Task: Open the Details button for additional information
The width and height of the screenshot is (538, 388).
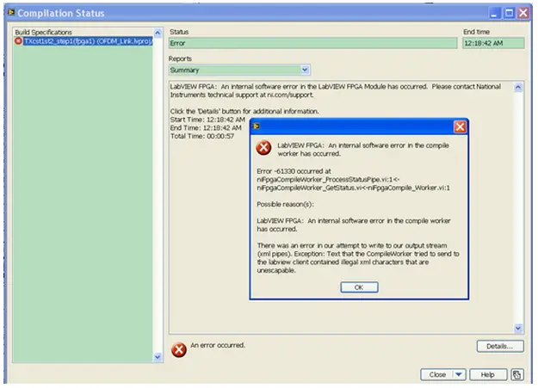Action: 500,346
